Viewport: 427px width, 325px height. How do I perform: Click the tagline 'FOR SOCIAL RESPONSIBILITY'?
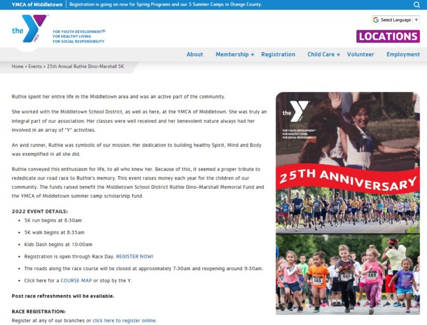pyautogui.click(x=78, y=42)
